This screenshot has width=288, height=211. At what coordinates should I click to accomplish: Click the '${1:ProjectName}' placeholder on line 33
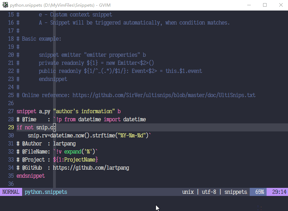(76, 160)
